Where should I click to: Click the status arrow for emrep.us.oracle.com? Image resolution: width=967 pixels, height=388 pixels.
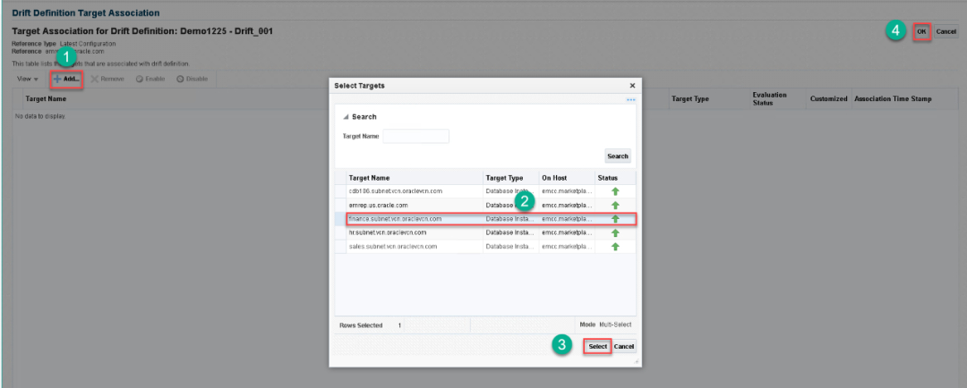point(615,205)
